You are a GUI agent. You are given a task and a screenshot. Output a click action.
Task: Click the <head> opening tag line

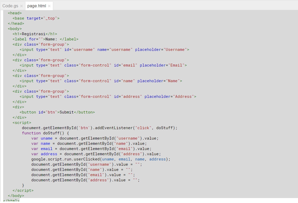(15, 13)
